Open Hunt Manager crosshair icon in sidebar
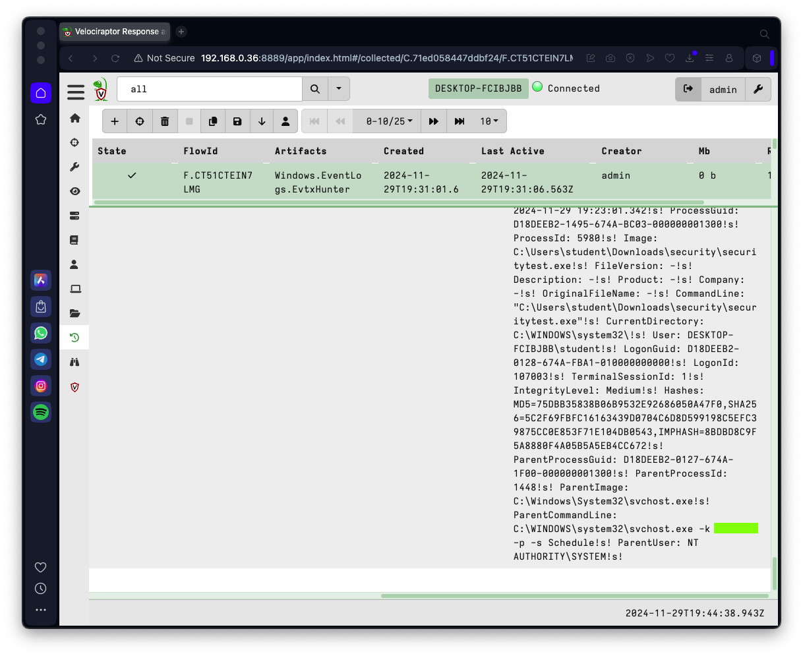The image size is (803, 656). tap(74, 142)
